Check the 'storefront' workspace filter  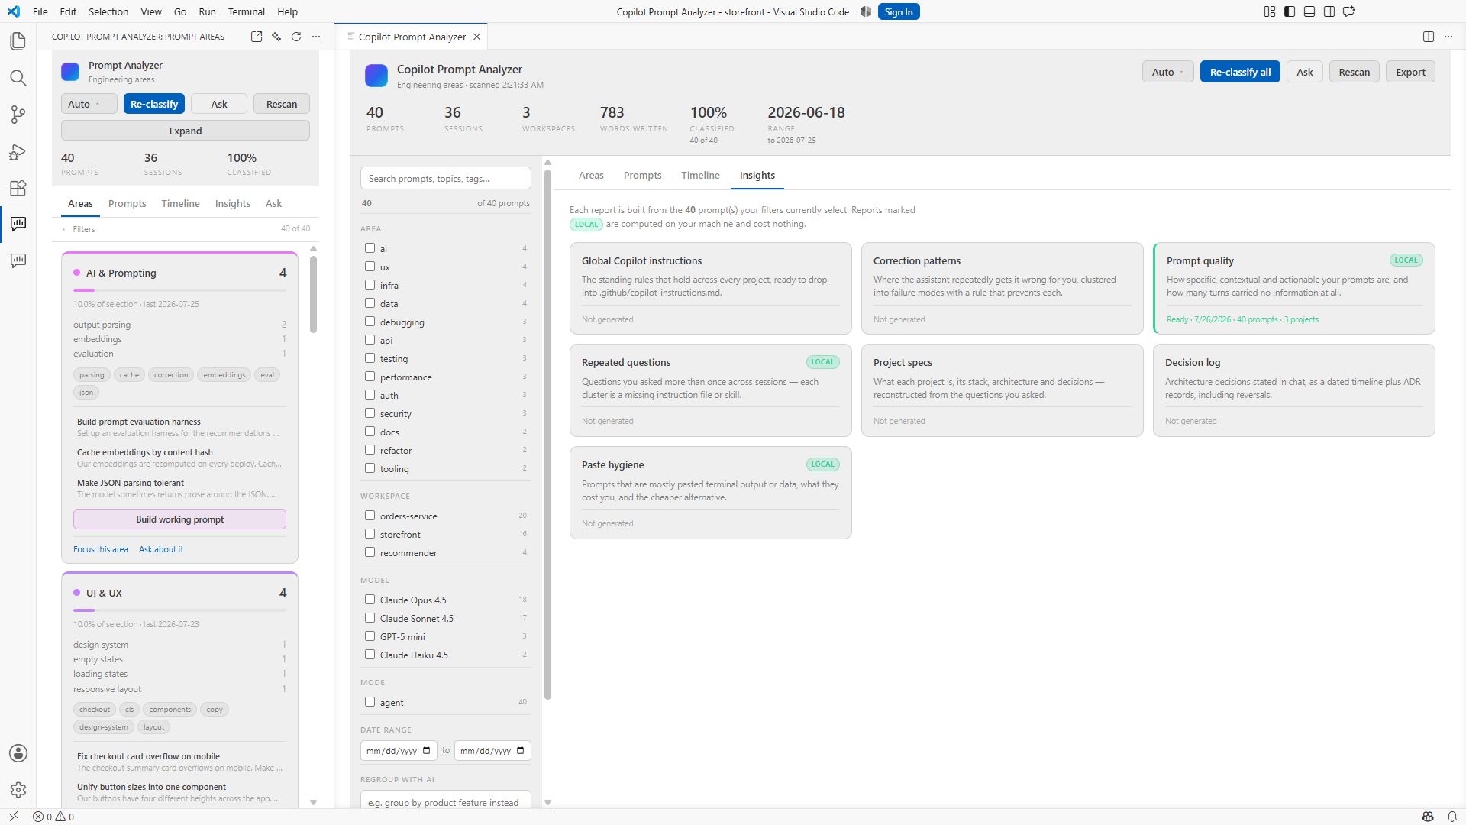[370, 534]
